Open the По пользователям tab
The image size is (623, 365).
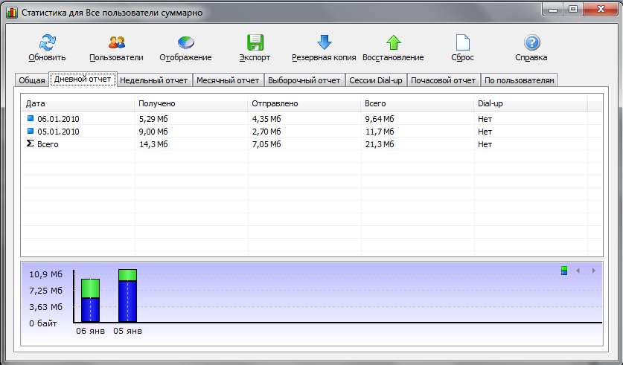click(x=519, y=80)
